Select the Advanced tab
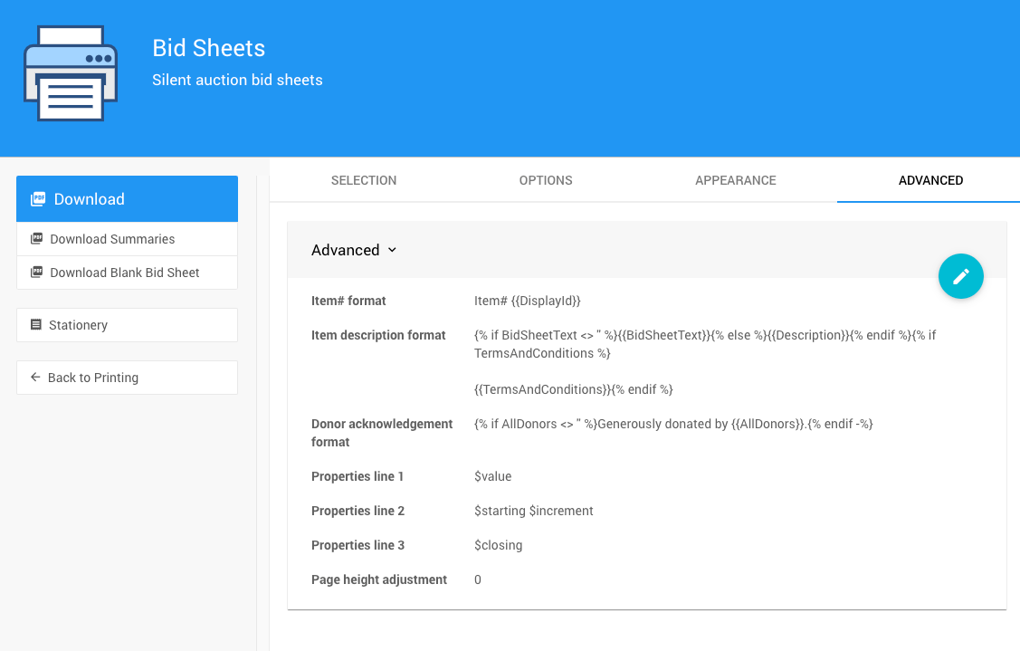The image size is (1020, 651). 930,180
